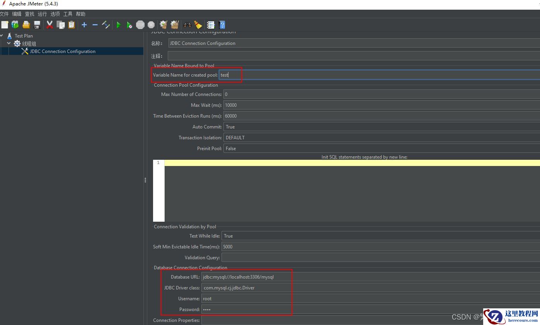Screen dimensions: 540x325
Task: Open the Templates toolbar icon
Action: 15,25
